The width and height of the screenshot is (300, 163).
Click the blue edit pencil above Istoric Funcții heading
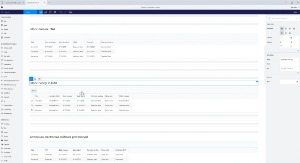click(x=31, y=79)
